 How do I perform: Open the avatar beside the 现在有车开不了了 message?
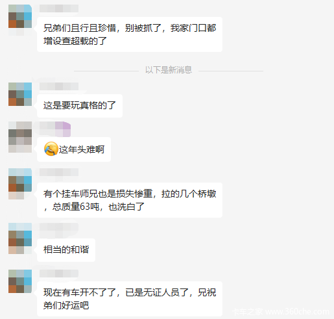[20, 281]
